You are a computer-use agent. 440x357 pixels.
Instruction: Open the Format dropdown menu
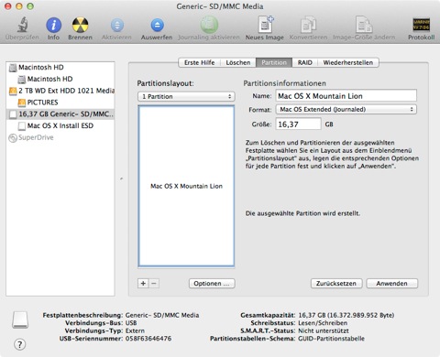tap(346, 109)
